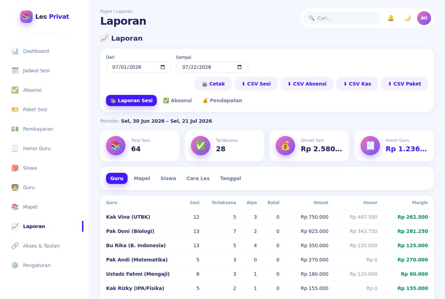This screenshot has width=445, height=299.
Task: Open Paket Sesi page
Action: (x=44, y=110)
